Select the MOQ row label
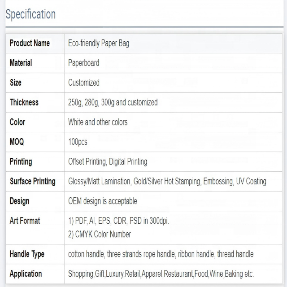Screen dimensions: 287x287 click(17, 142)
